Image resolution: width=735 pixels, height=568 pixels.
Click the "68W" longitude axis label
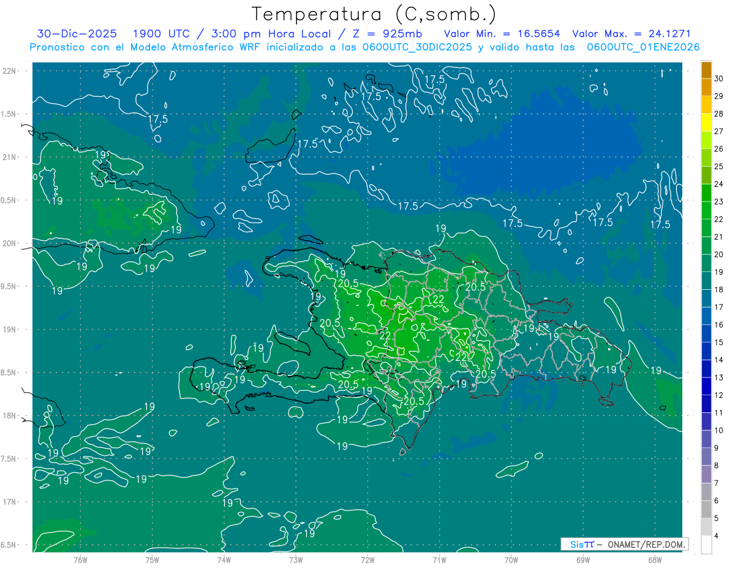655,560
